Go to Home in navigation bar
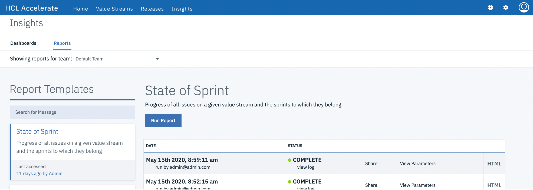The height and width of the screenshot is (190, 533). 81,9
